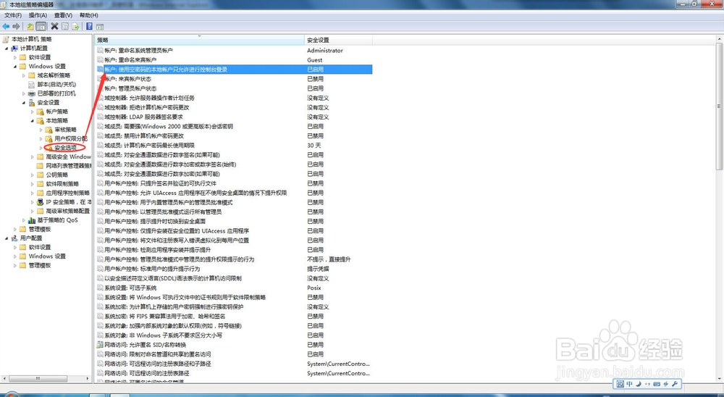Click the policy icon beside 网络访问: 允许匿名 SID/名称转换
The width and height of the screenshot is (724, 397).
click(x=100, y=345)
